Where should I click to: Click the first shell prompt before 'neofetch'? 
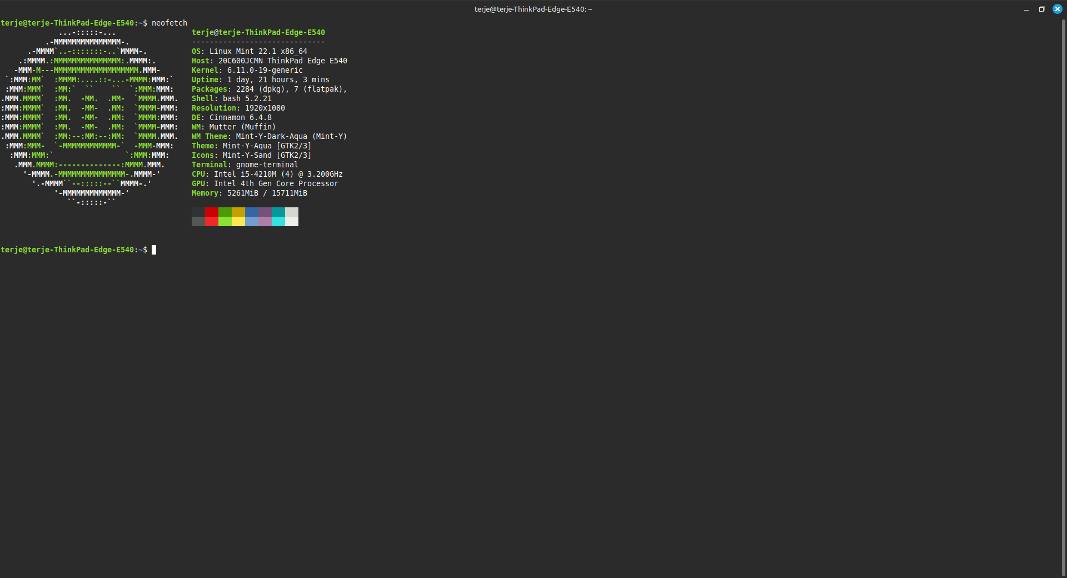(x=74, y=23)
